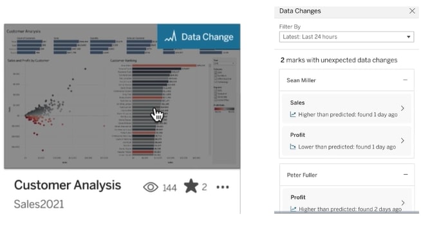Screen dimensions: 421x234
Task: Click the Data Change banner chart icon
Action: (171, 36)
